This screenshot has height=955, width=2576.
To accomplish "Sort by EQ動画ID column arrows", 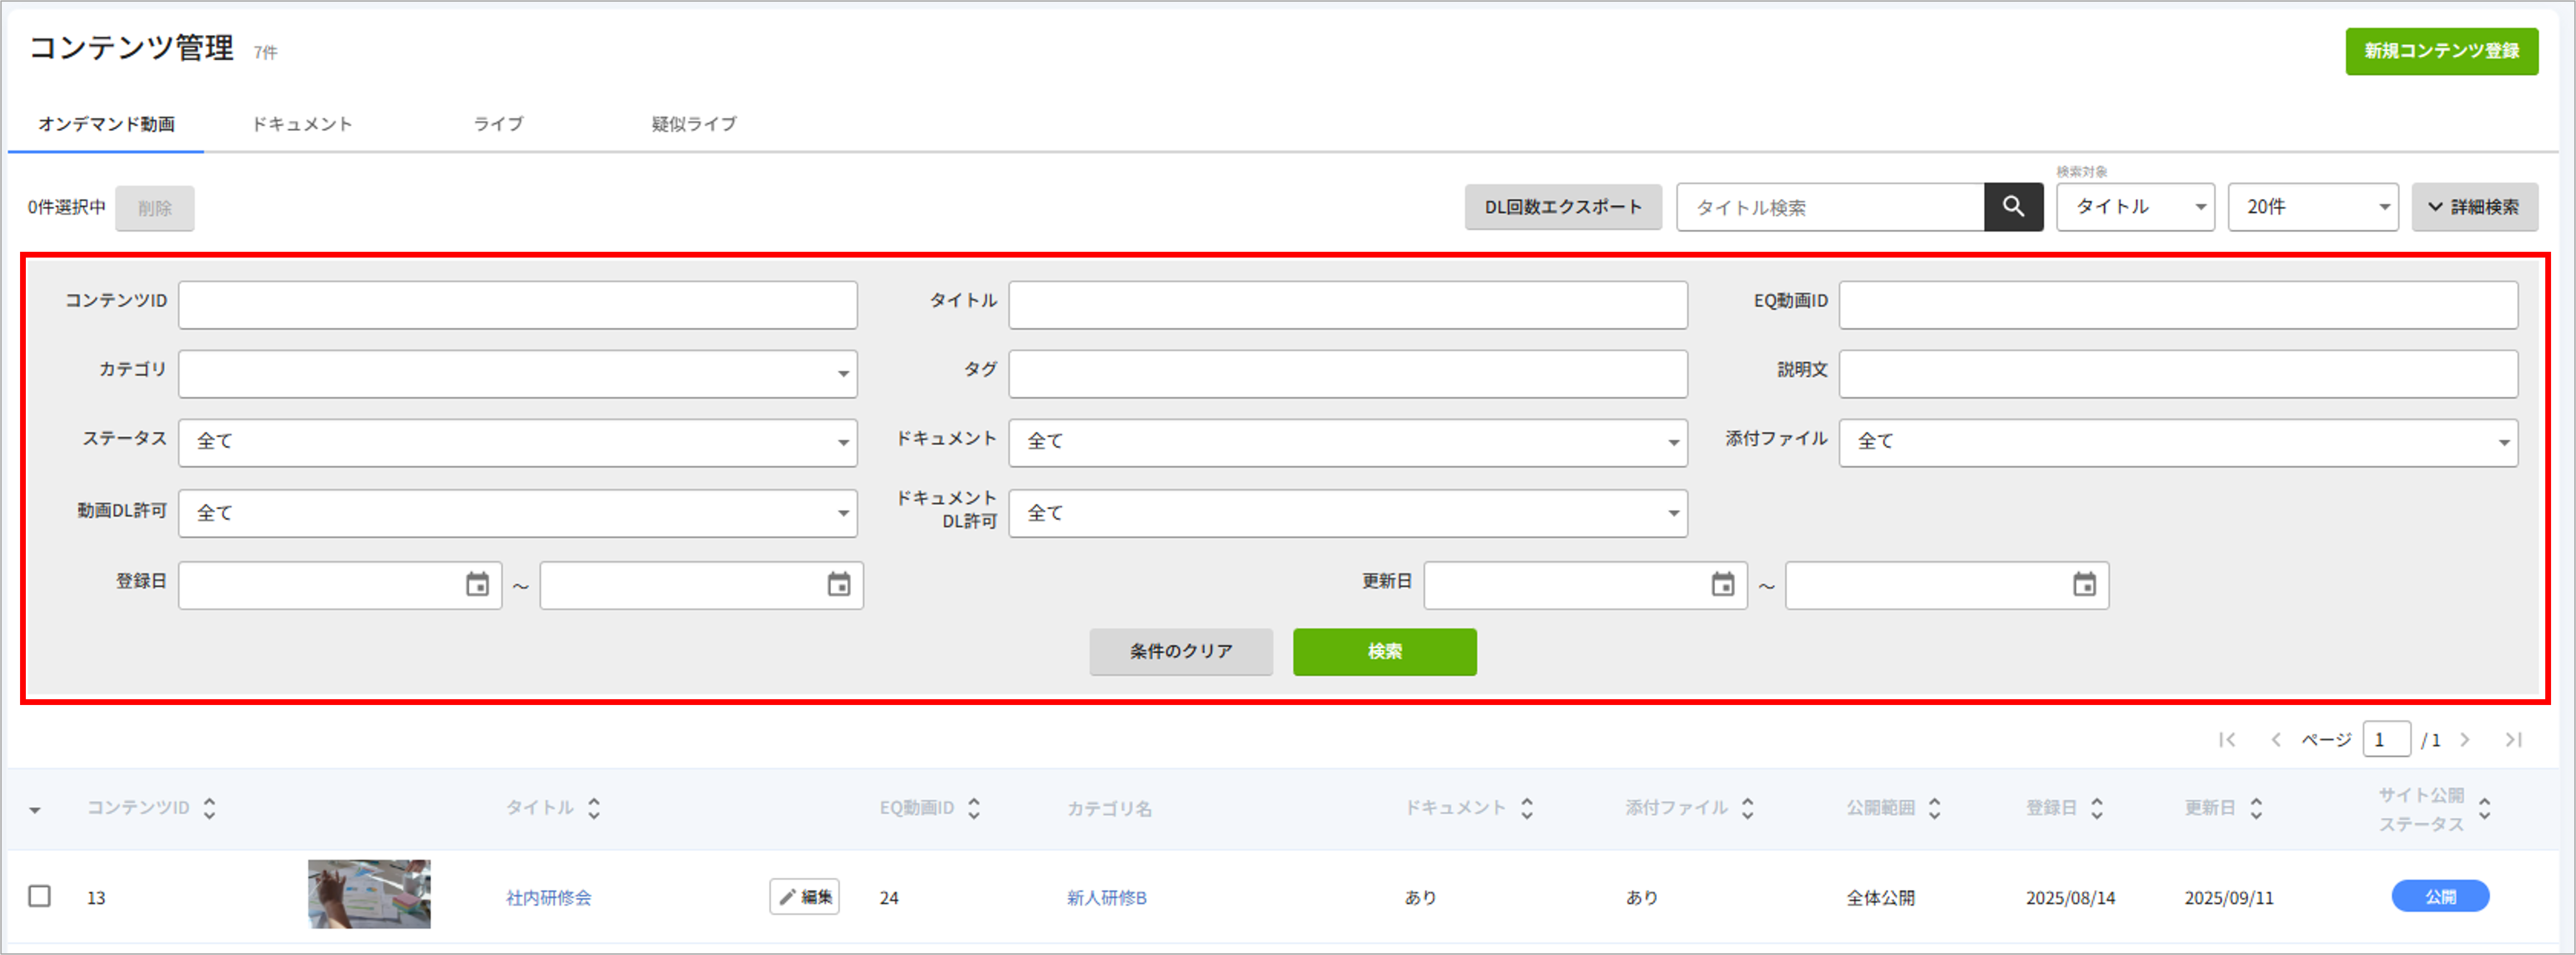I will (x=974, y=808).
